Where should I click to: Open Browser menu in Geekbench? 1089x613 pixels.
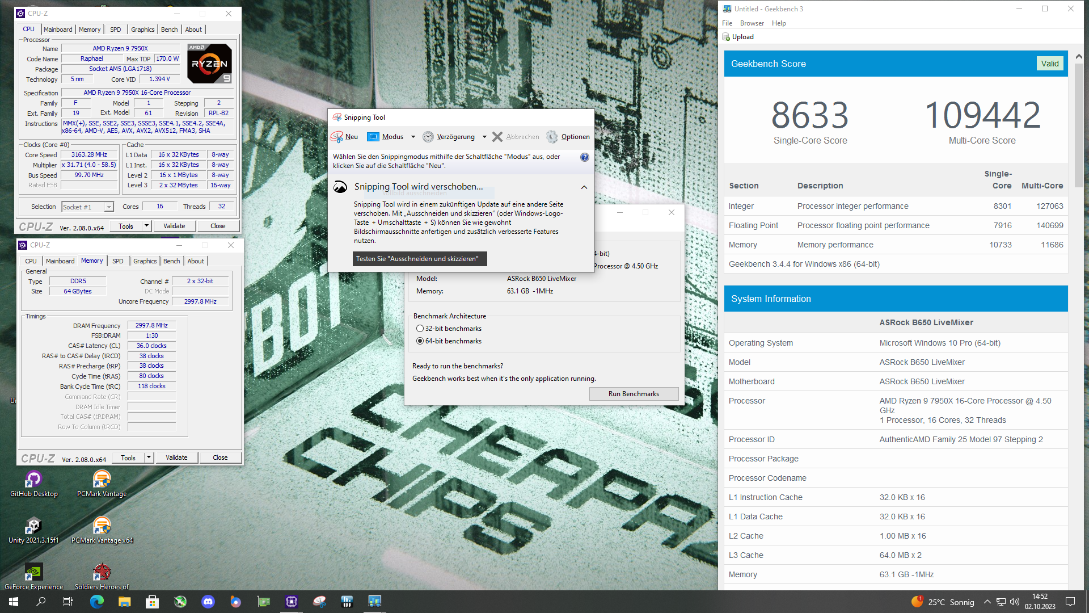(x=752, y=23)
